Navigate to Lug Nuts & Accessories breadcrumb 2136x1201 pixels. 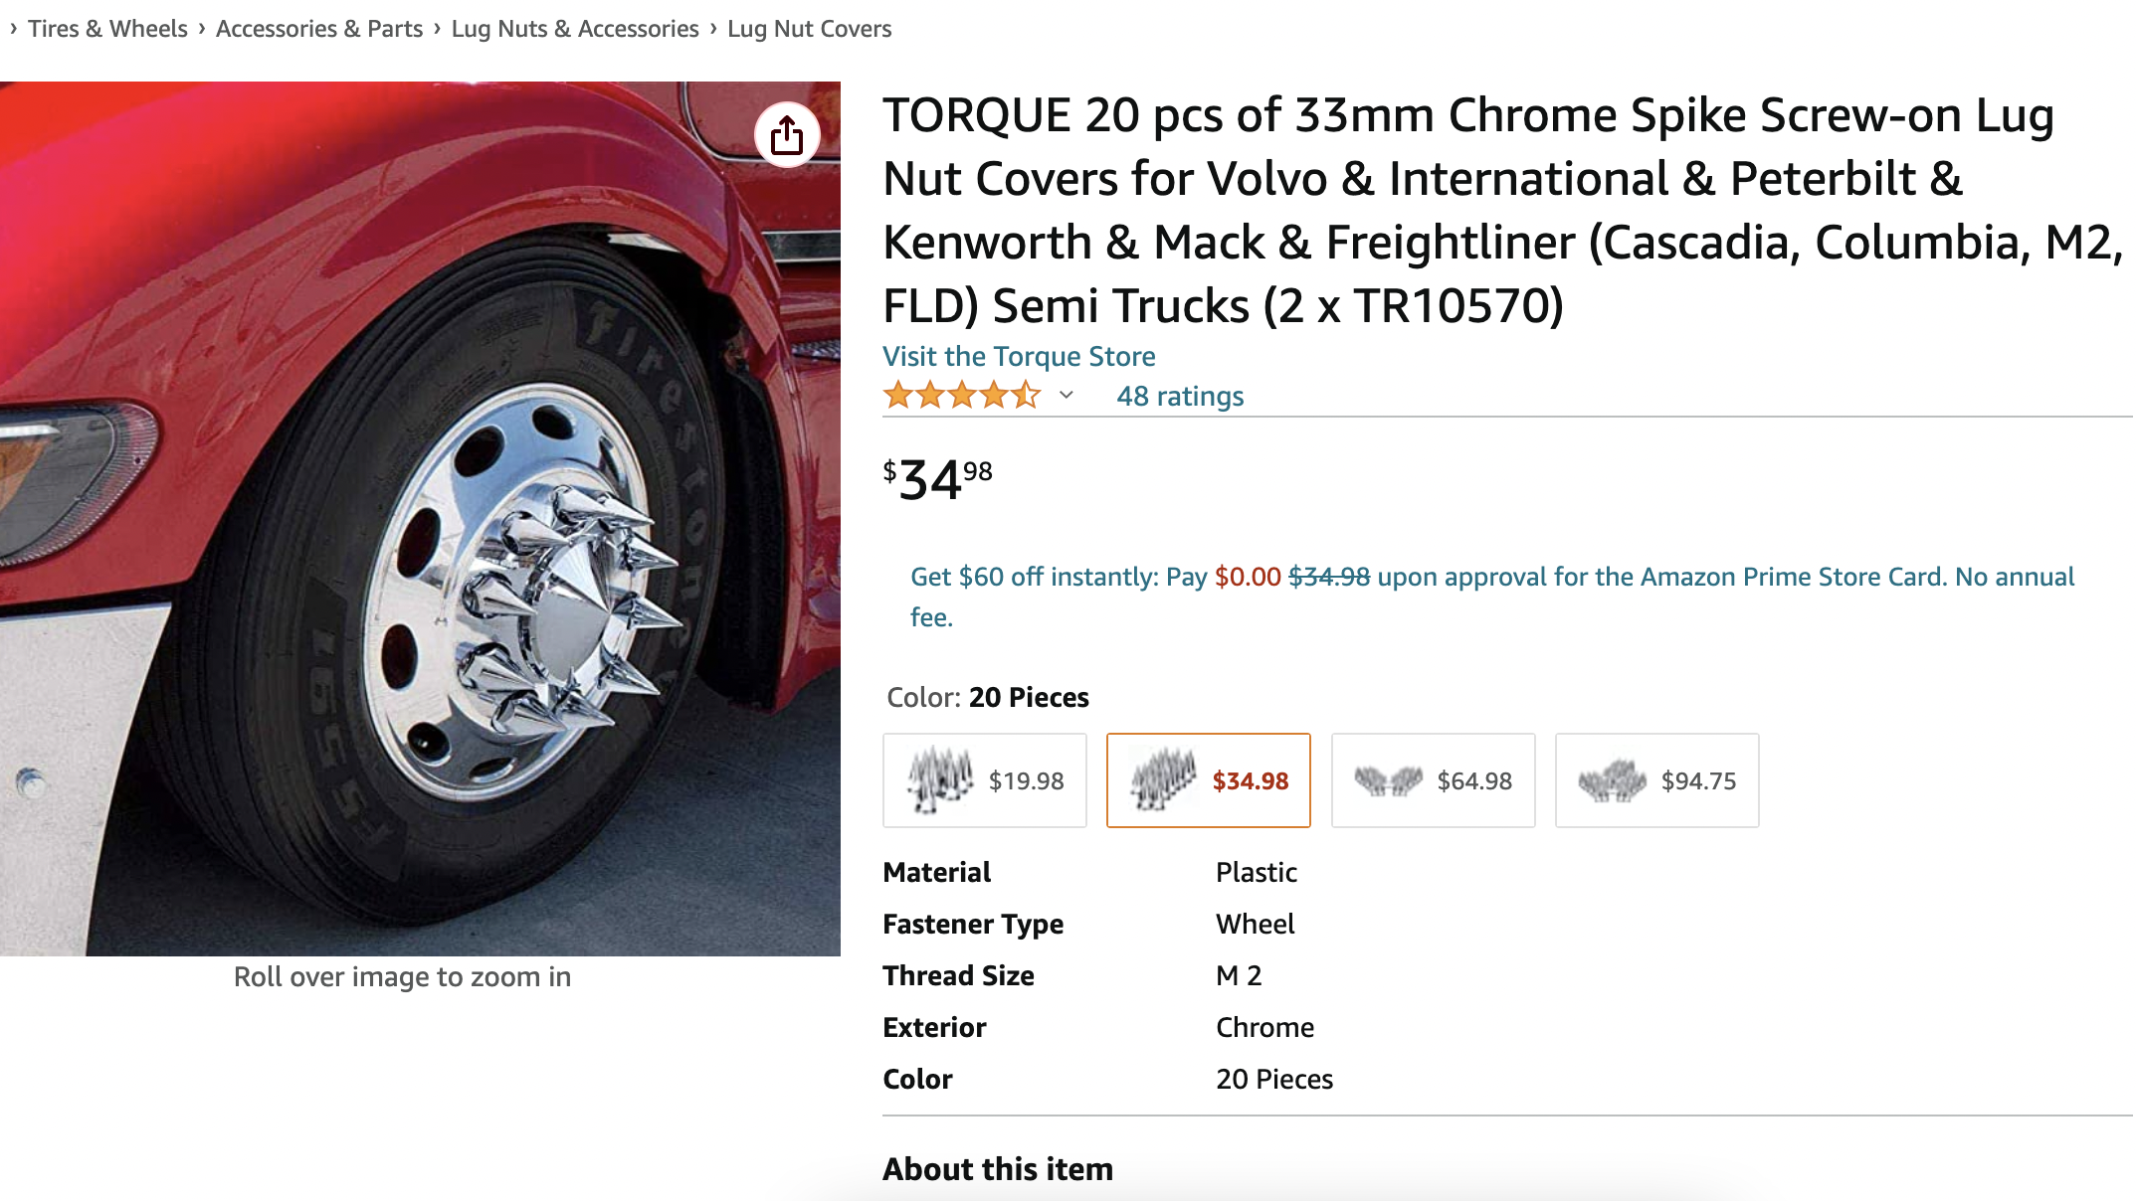pos(575,29)
